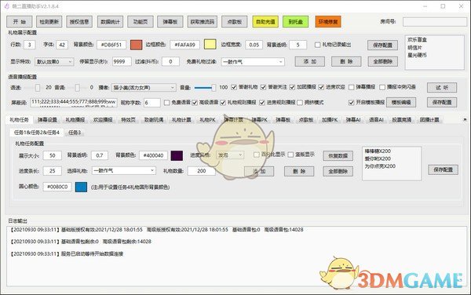Click the green 到托盘 button

point(296,22)
